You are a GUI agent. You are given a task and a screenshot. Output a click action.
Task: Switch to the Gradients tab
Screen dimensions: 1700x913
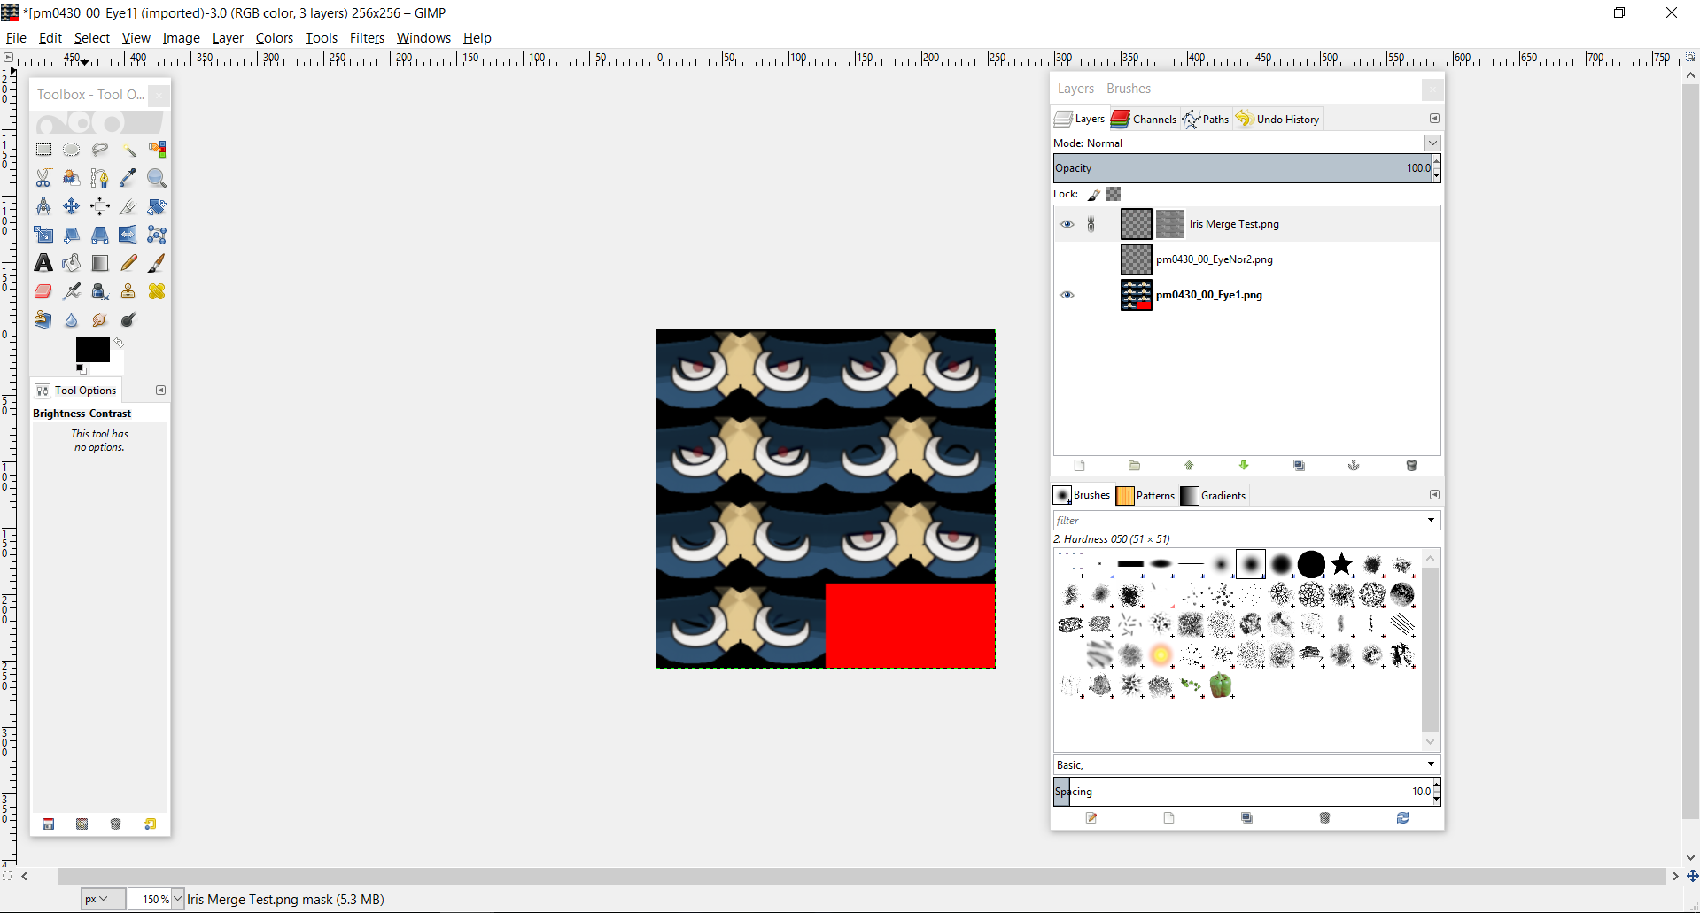click(1214, 495)
